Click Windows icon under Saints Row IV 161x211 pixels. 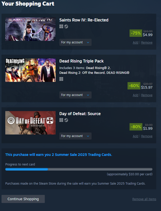(61, 26)
